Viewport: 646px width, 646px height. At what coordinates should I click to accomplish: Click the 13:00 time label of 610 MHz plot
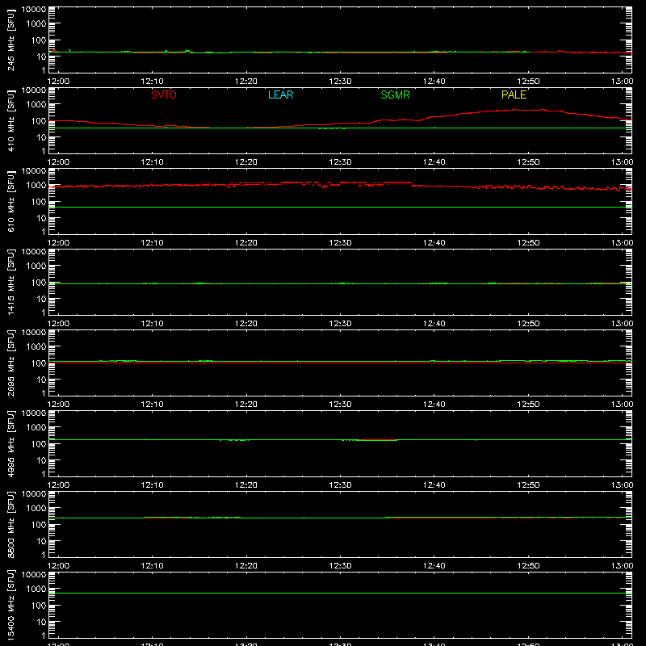tap(622, 243)
